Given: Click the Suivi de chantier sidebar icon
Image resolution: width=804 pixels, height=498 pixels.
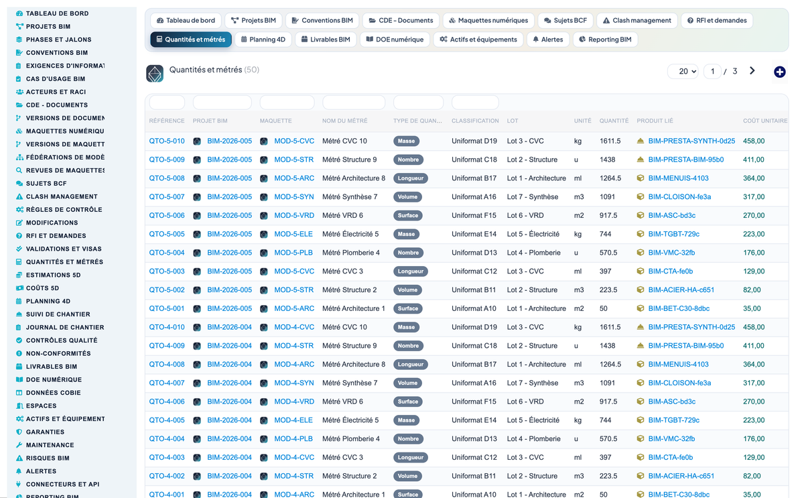Looking at the screenshot, I should coord(19,314).
